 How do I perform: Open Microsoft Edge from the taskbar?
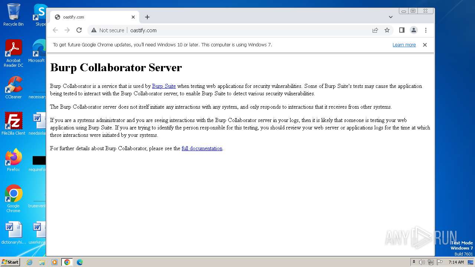click(80, 262)
